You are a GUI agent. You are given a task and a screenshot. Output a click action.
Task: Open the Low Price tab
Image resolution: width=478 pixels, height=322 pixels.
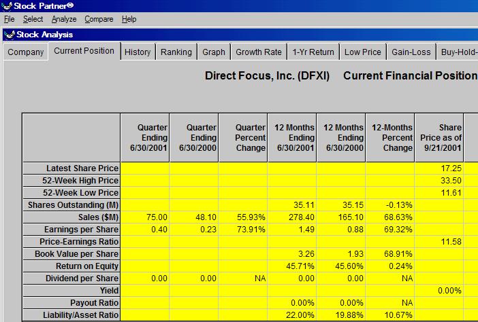(x=363, y=52)
